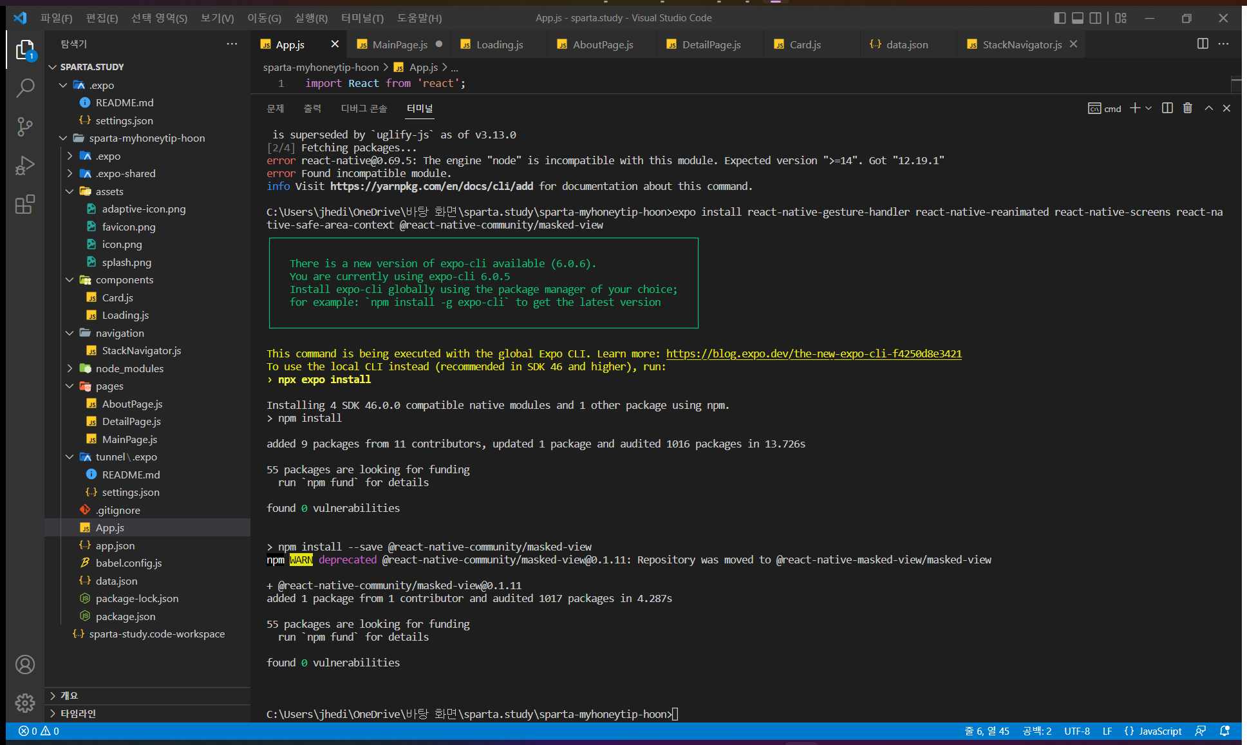Close the App.js editor tab

335,44
